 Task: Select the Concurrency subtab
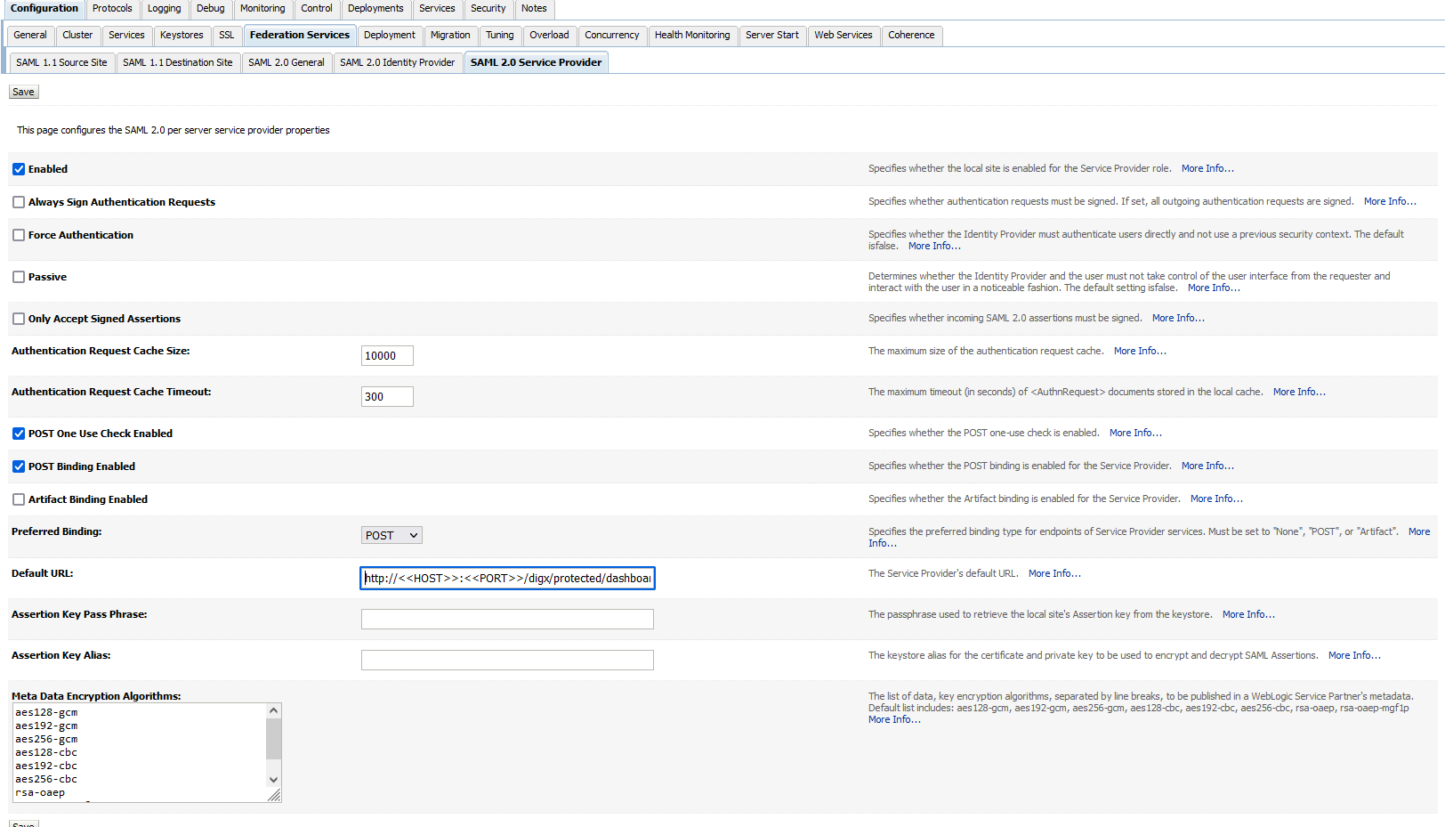coord(612,36)
